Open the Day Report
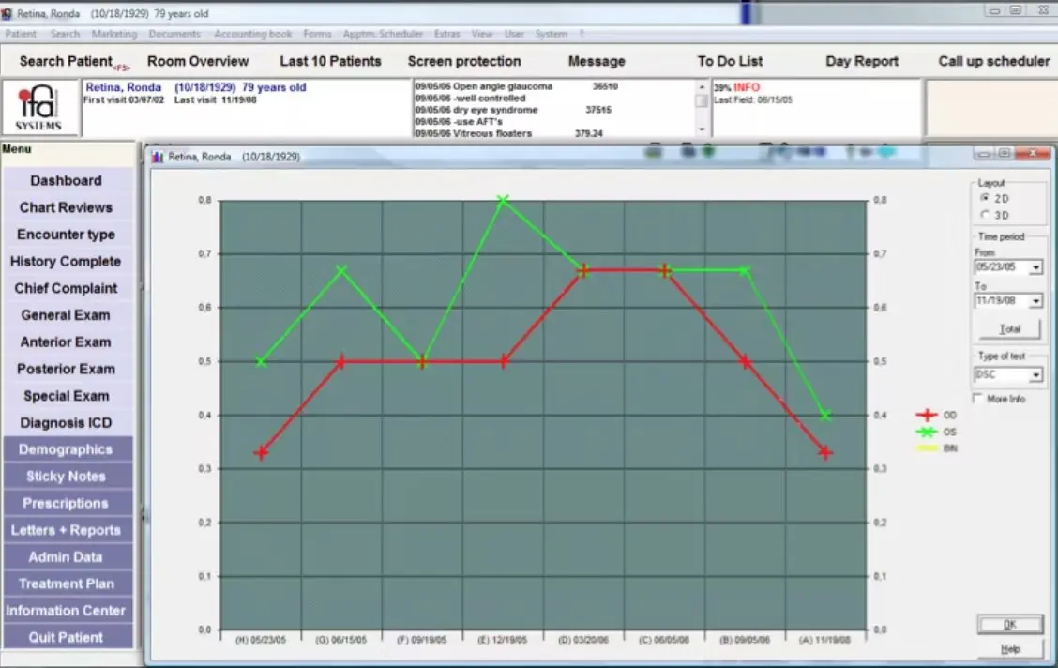1058x668 pixels. point(861,61)
